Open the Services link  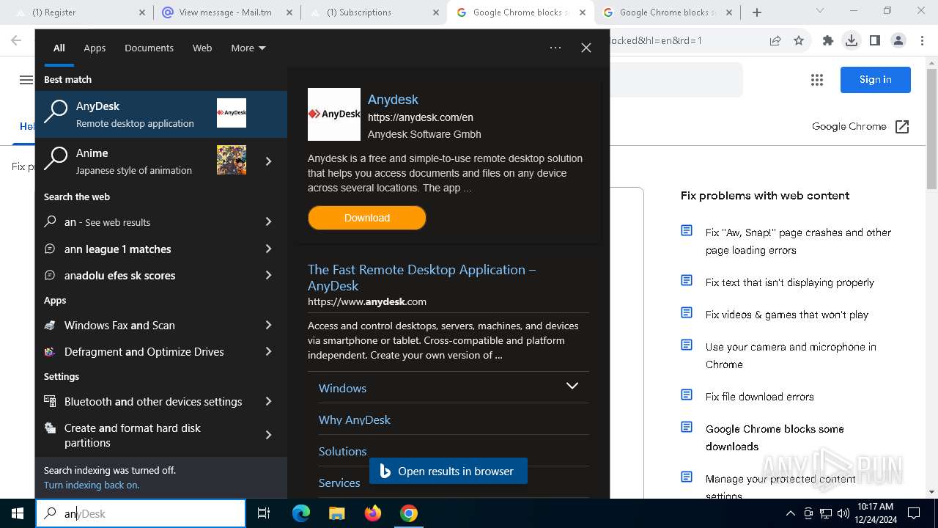coord(339,483)
